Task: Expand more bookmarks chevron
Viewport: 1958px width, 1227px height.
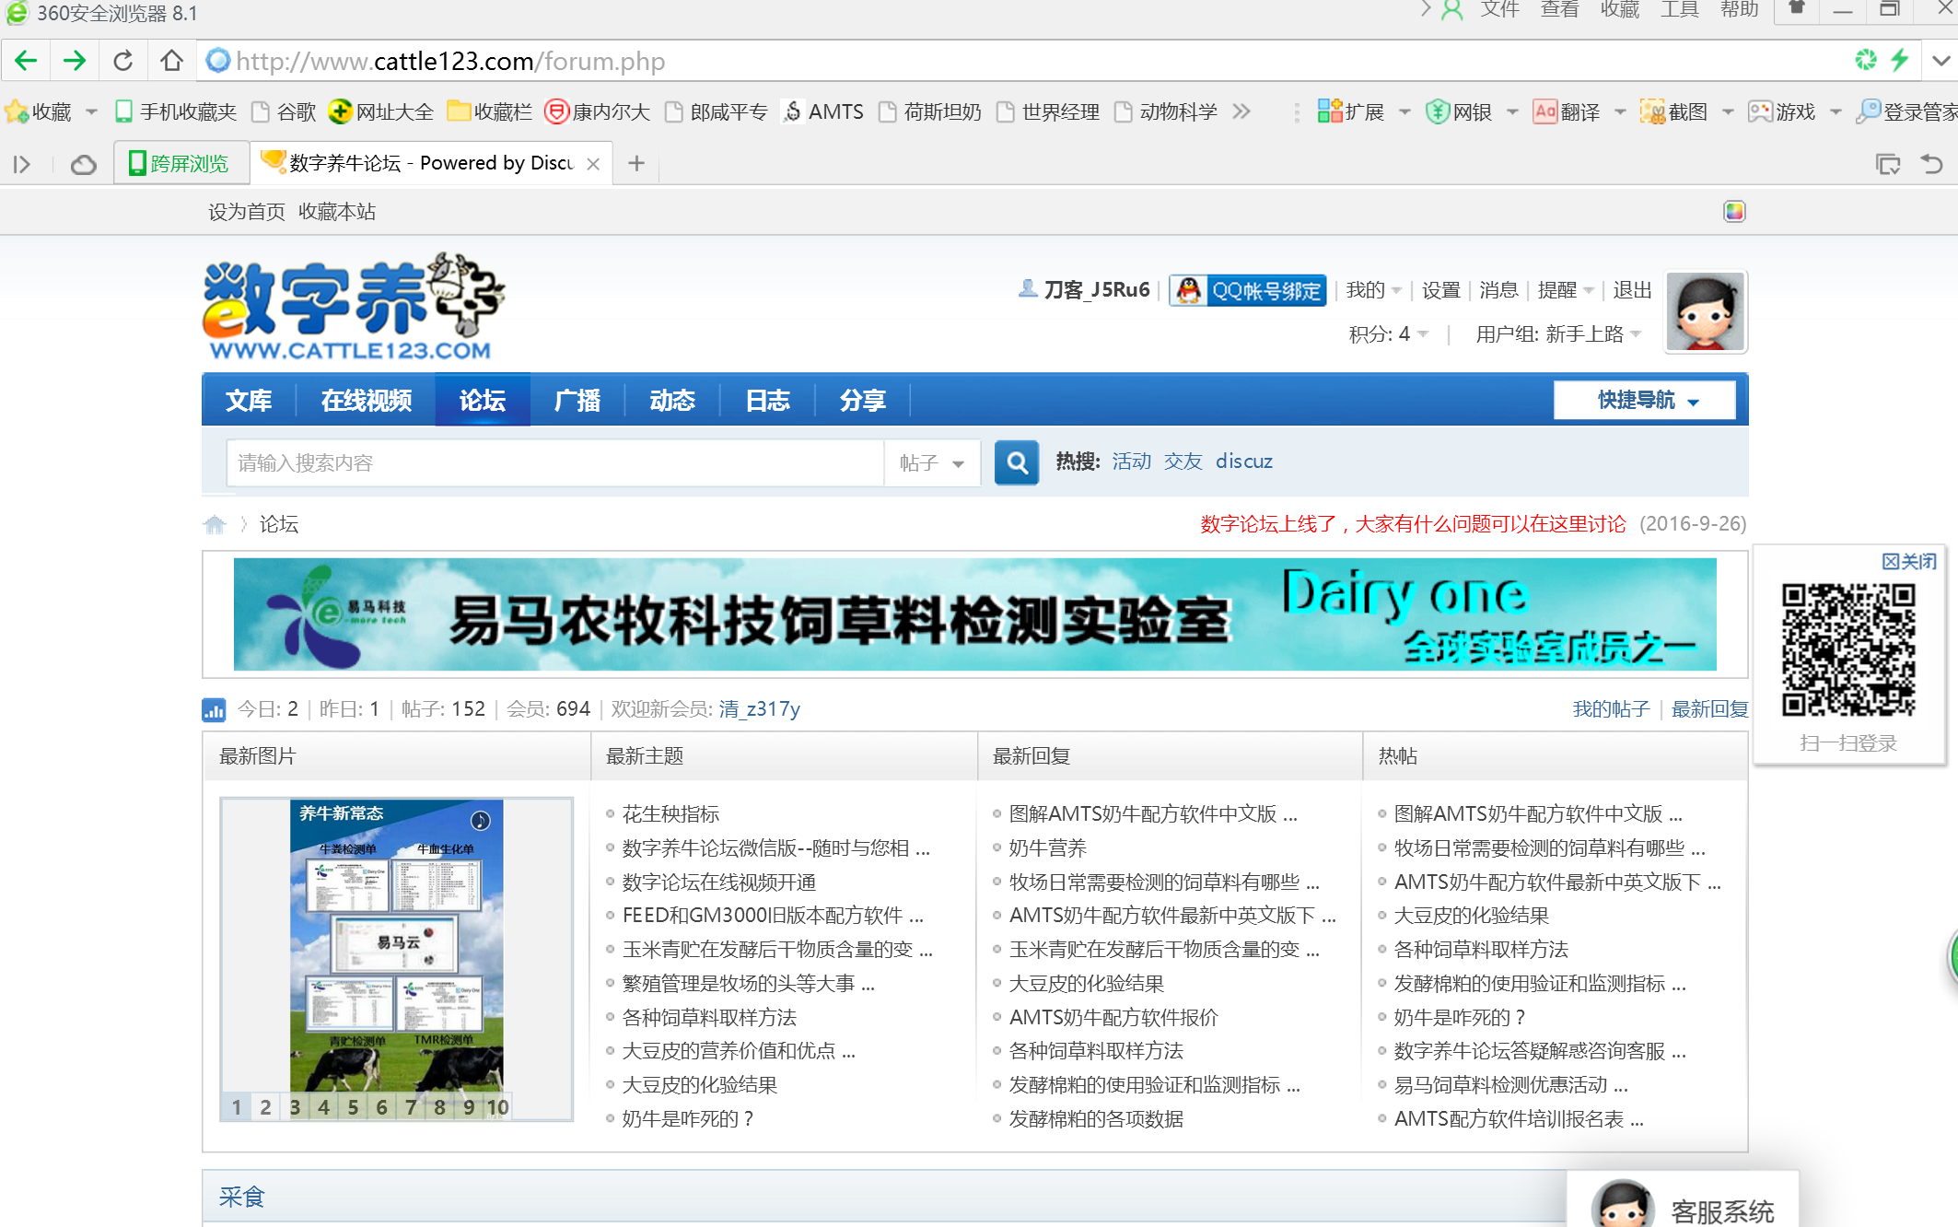Action: click(x=1241, y=111)
